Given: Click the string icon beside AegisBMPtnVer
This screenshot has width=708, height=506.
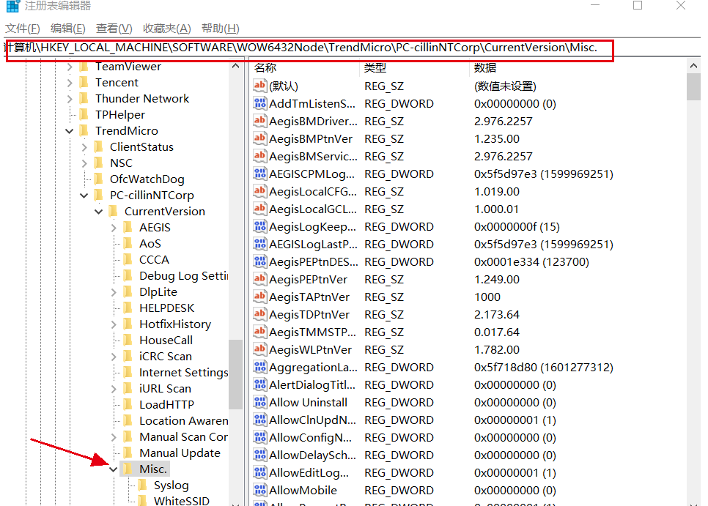Looking at the screenshot, I should pos(259,138).
